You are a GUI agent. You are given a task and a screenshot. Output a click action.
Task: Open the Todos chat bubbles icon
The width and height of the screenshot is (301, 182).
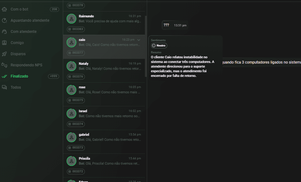coord(4,87)
